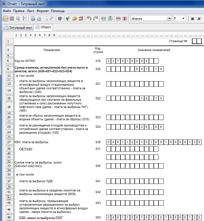The width and height of the screenshot is (204, 221).
Task: Select the Оборот tab
Action: pyautogui.click(x=43, y=27)
